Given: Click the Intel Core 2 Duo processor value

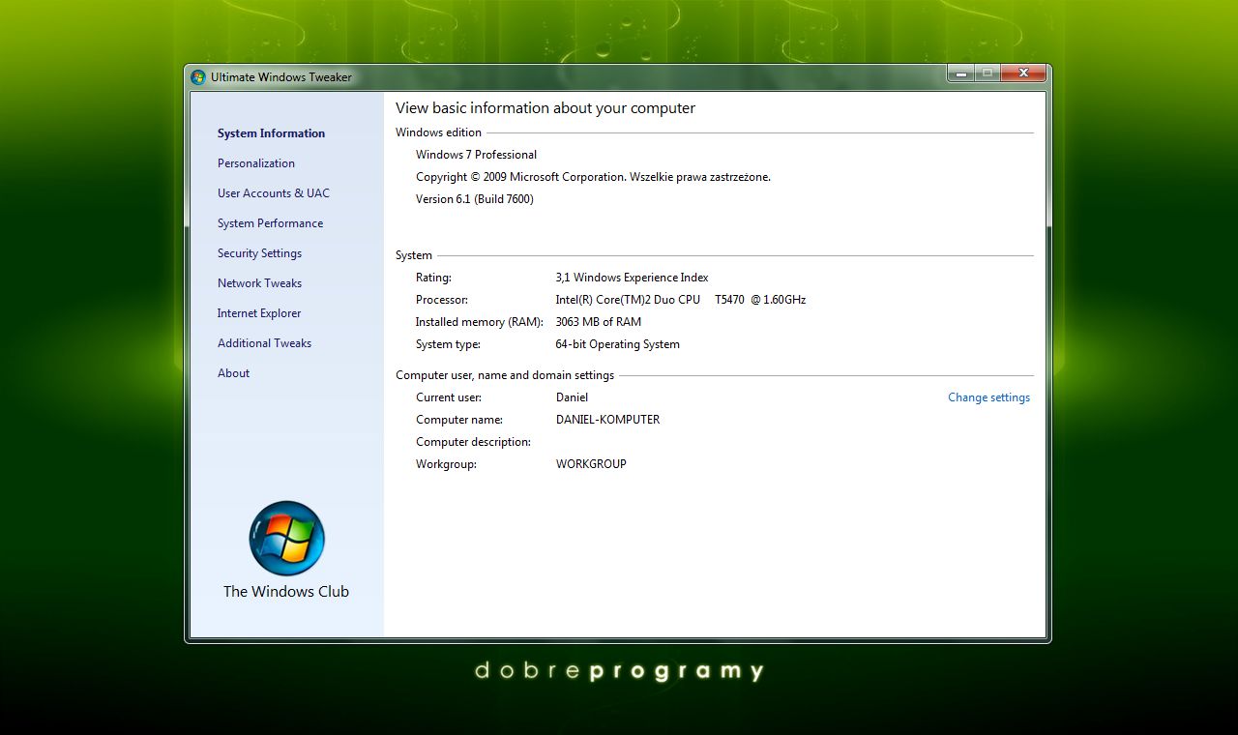Looking at the screenshot, I should (680, 300).
